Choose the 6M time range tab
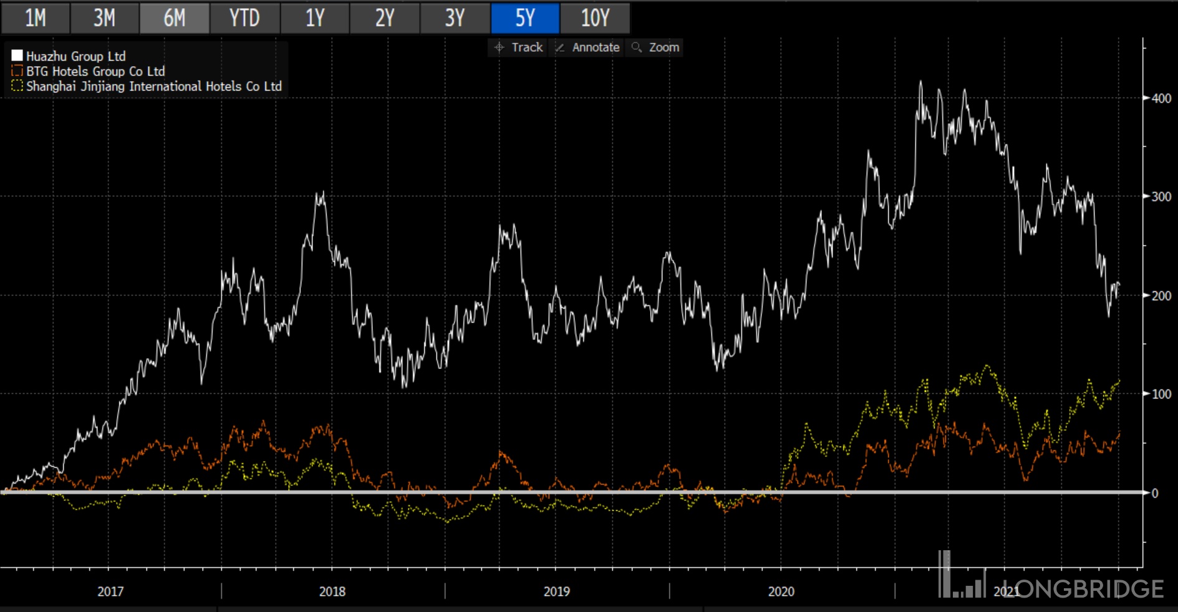Screen dimensions: 1178x612 pos(174,18)
